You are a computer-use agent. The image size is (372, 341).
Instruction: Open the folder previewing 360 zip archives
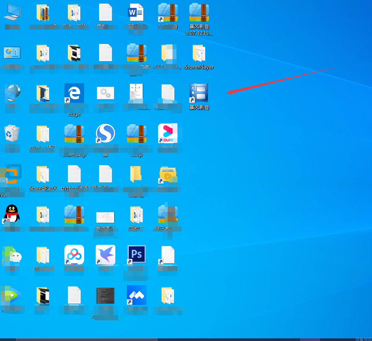[43, 12]
